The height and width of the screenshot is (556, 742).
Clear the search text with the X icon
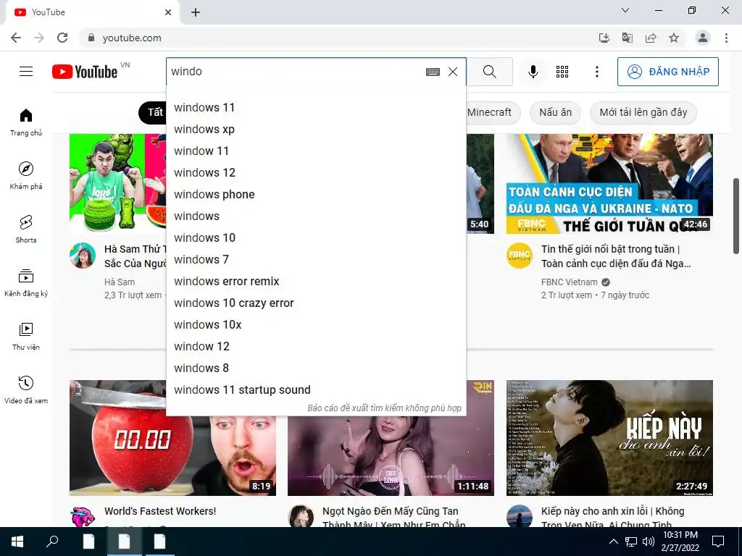453,72
